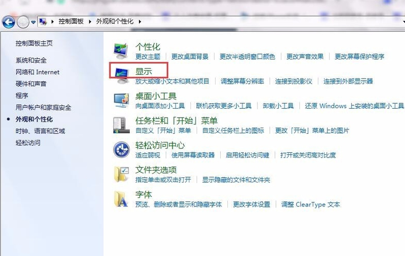
Task: Open 控制面板主页 link
Action: coord(34,43)
